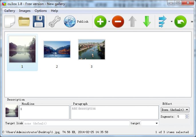
Task: Open a gallery with the folder icon
Action: (24, 22)
